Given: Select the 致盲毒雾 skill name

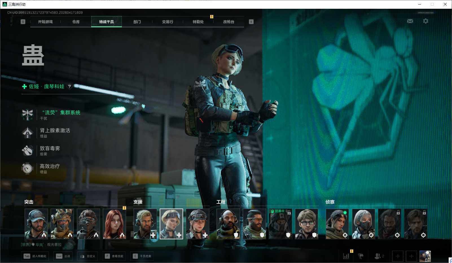Looking at the screenshot, I should coord(50,148).
